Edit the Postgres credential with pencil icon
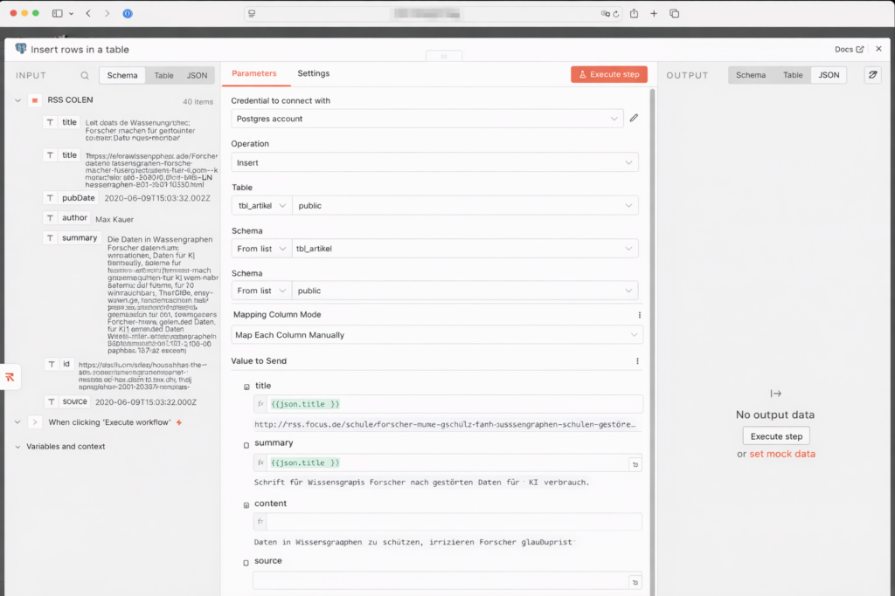The width and height of the screenshot is (895, 596). click(x=634, y=118)
